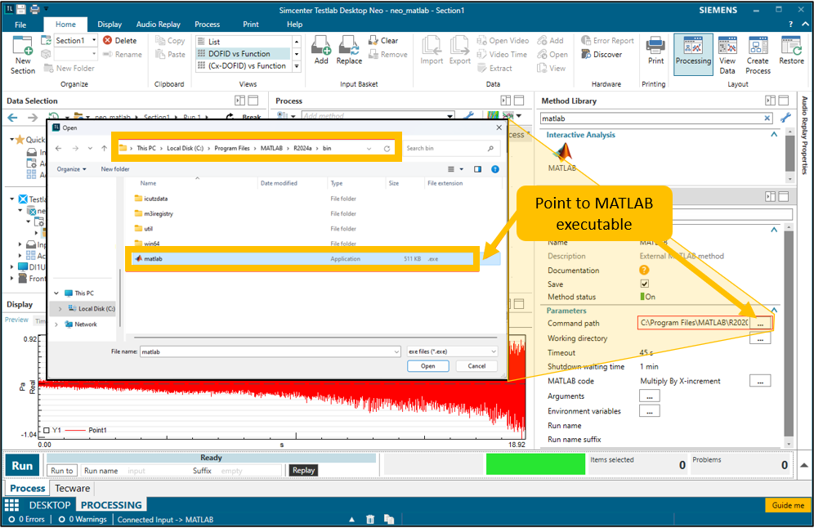Open Create Process layout

coord(758,55)
